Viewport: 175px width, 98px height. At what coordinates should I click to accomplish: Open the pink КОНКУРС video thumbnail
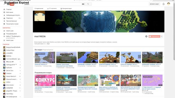(45, 80)
